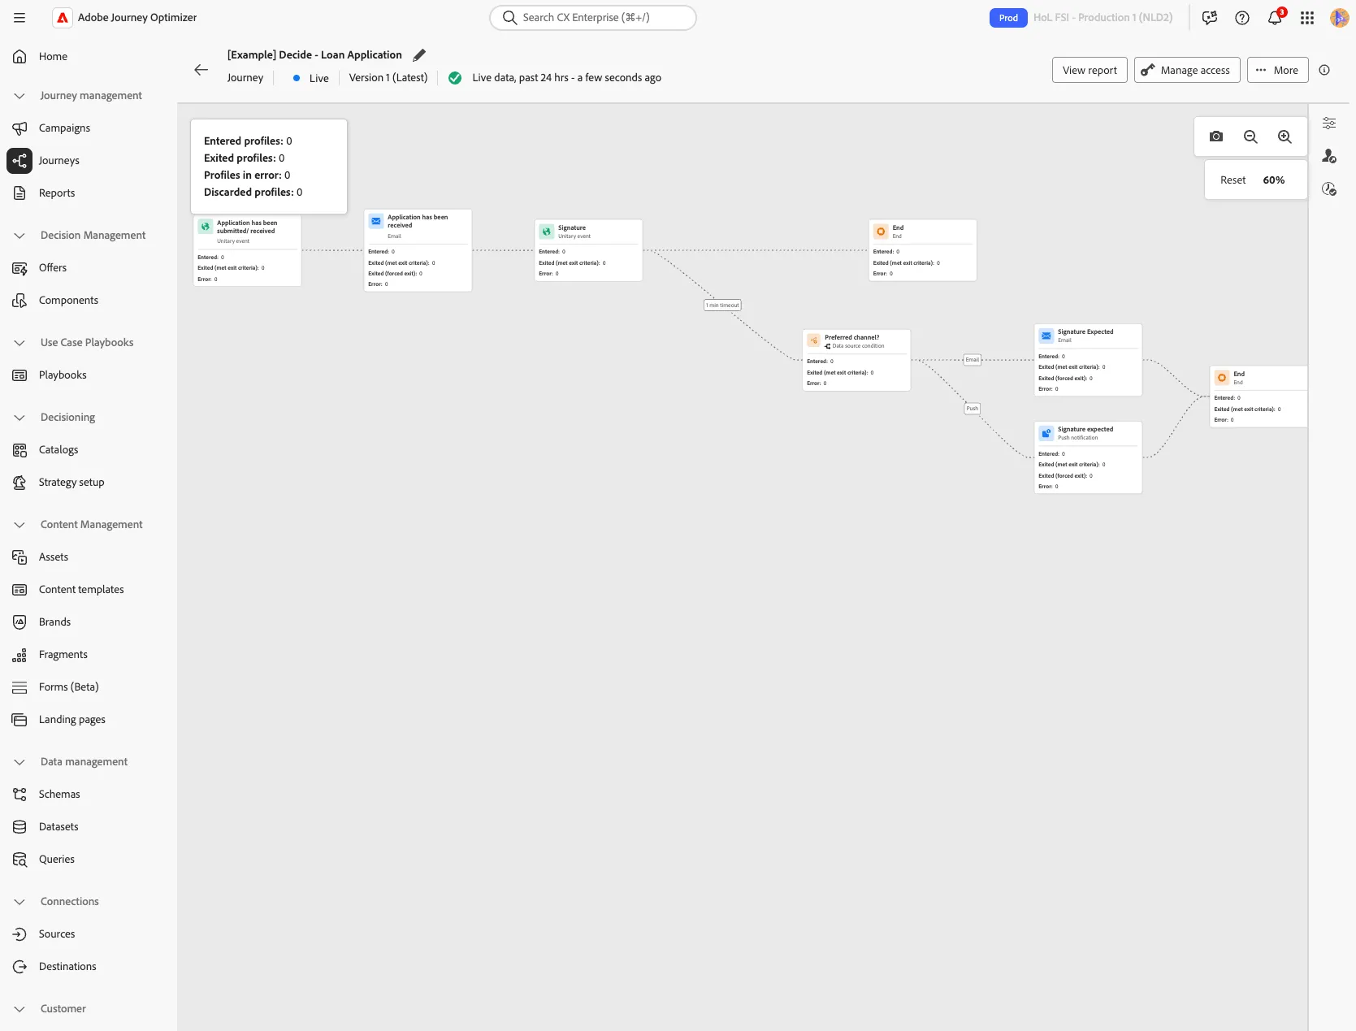Collapse the Journey management section
The image size is (1356, 1031).
tap(19, 96)
